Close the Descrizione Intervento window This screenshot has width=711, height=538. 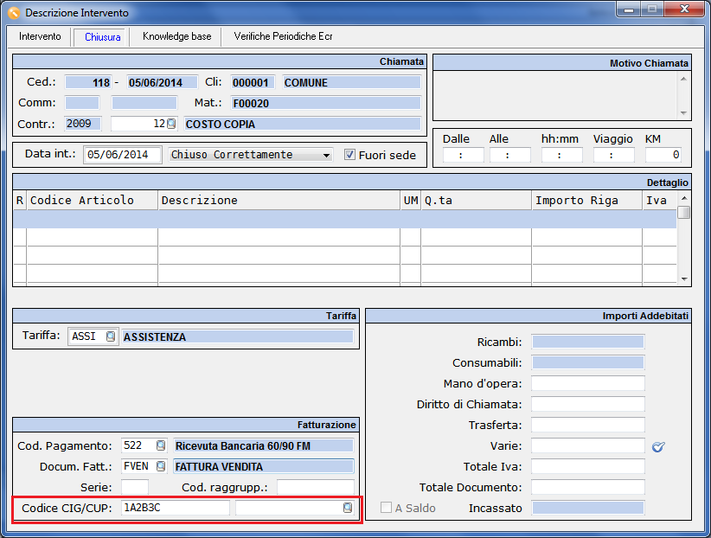pyautogui.click(x=684, y=9)
